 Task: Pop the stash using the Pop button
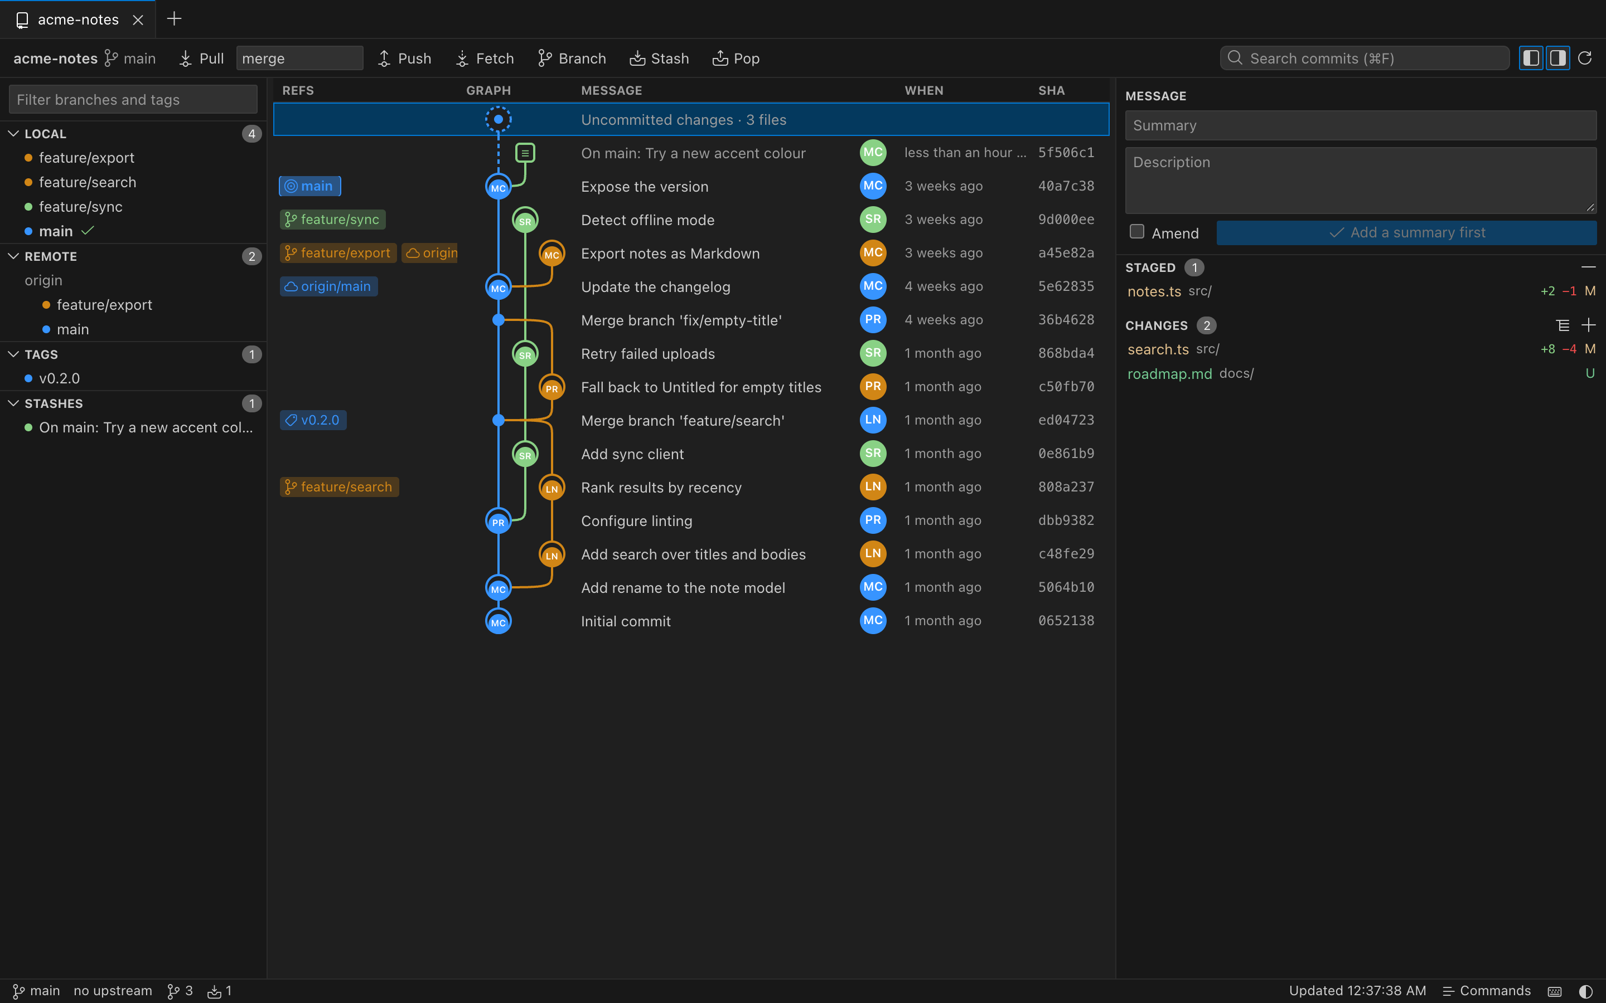pos(736,59)
